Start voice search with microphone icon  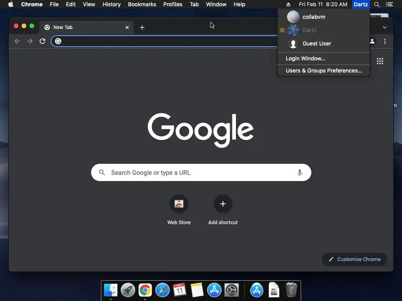(x=300, y=172)
